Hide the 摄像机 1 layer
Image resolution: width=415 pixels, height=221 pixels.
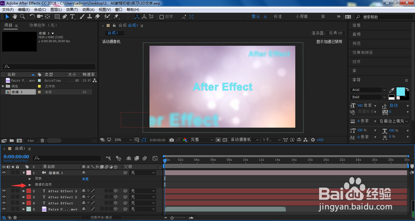4,172
